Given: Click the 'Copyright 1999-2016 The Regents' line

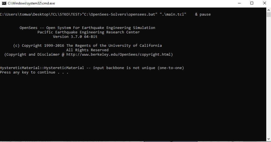Looking at the screenshot, I should [x=87, y=46].
